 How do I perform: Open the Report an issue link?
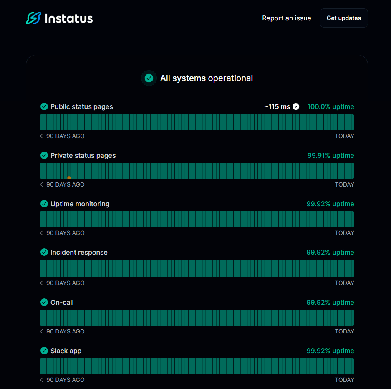click(x=286, y=18)
